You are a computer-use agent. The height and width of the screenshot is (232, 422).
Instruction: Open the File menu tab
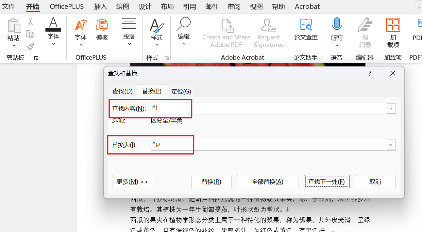9,7
